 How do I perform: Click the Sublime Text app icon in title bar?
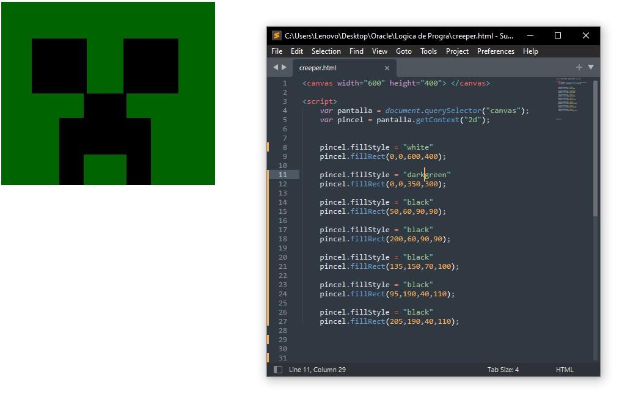(x=277, y=35)
